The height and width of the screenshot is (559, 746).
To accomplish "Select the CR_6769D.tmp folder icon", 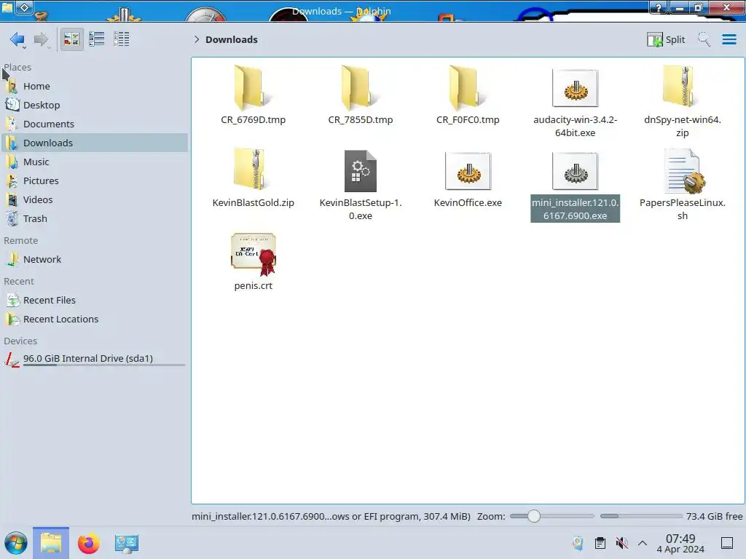I will coord(251,88).
